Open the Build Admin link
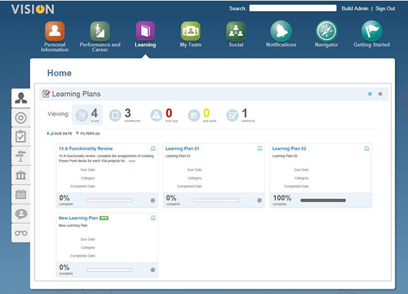The image size is (408, 294). click(355, 9)
